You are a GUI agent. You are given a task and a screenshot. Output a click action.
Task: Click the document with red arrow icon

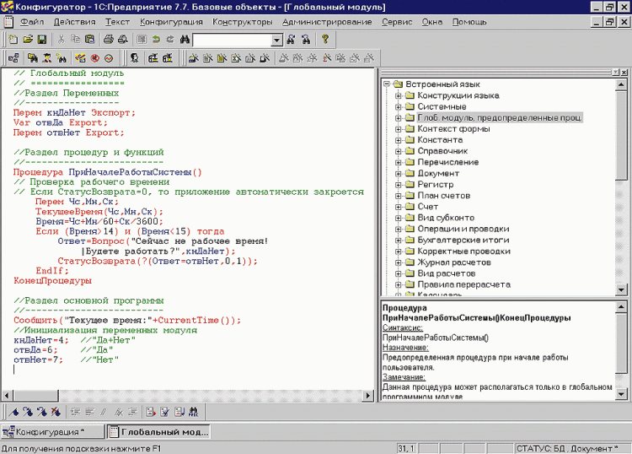(x=151, y=412)
